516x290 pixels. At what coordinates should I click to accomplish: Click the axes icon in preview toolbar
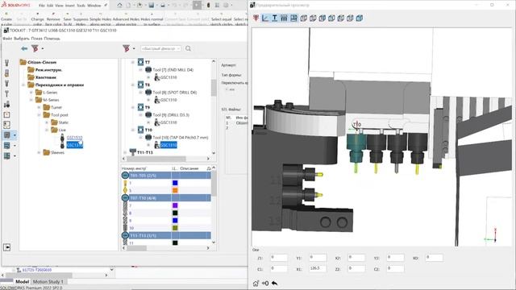(265, 18)
